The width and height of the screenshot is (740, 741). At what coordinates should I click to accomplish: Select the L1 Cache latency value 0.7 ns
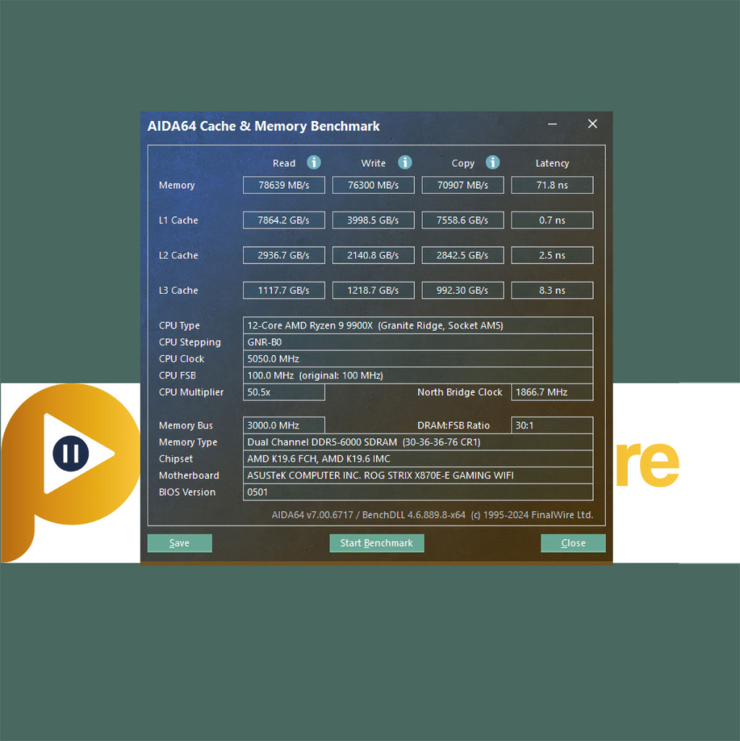552,220
